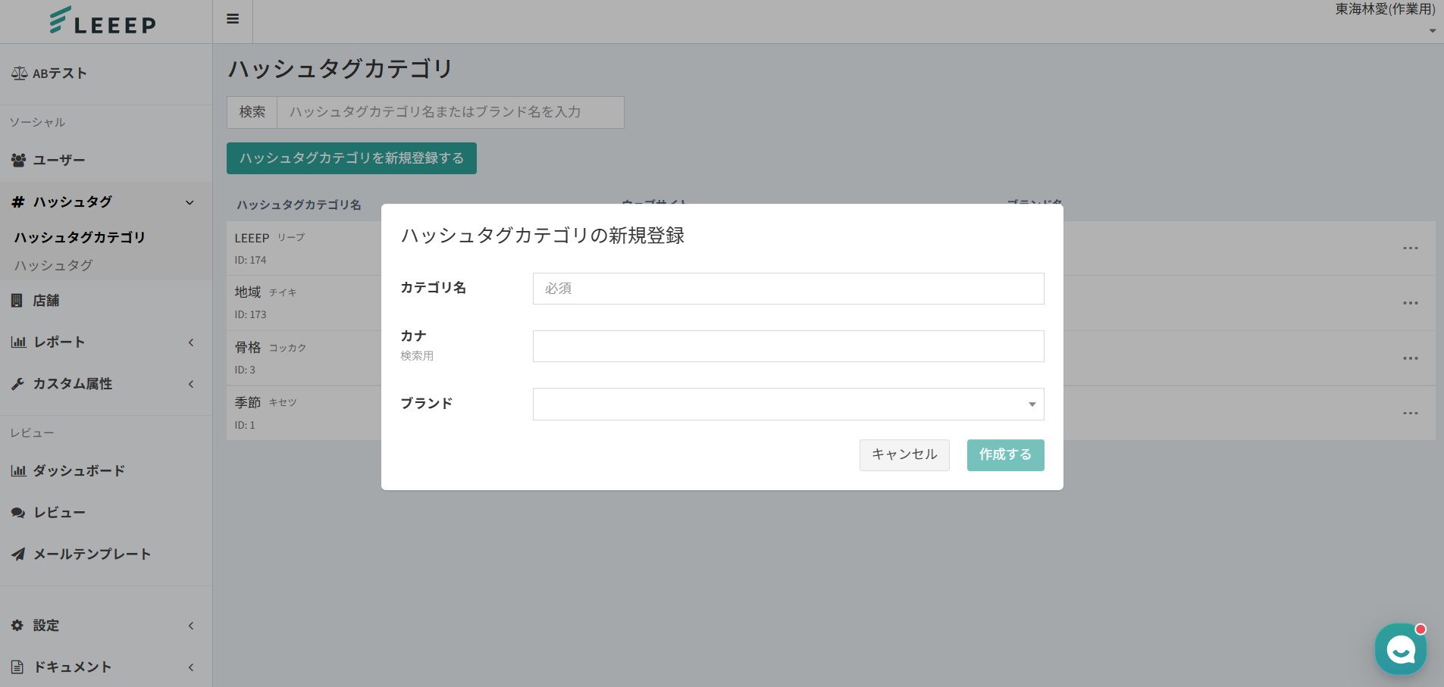The image size is (1444, 687).
Task: Open the Dashboard menu item
Action: tap(78, 471)
